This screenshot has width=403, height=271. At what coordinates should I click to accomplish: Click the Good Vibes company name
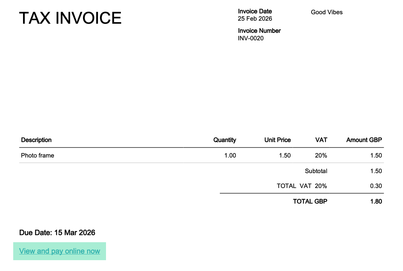tap(326, 12)
